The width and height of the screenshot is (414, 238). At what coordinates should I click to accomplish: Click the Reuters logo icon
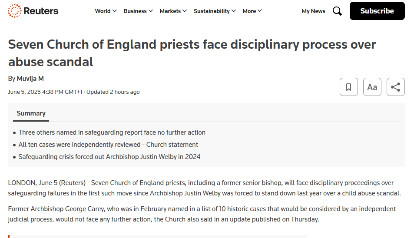click(x=14, y=11)
